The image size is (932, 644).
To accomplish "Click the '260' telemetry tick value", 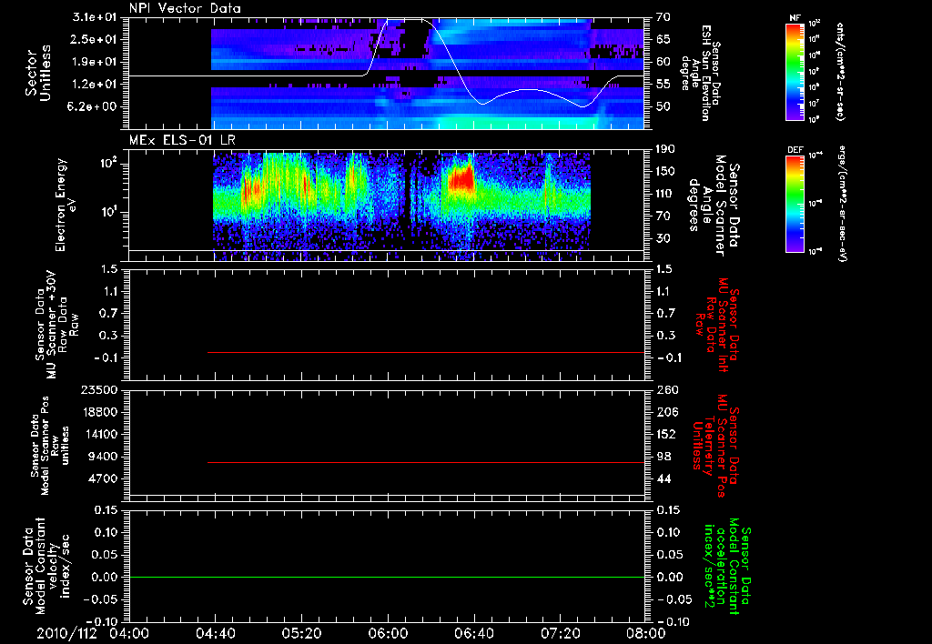I will coord(667,390).
